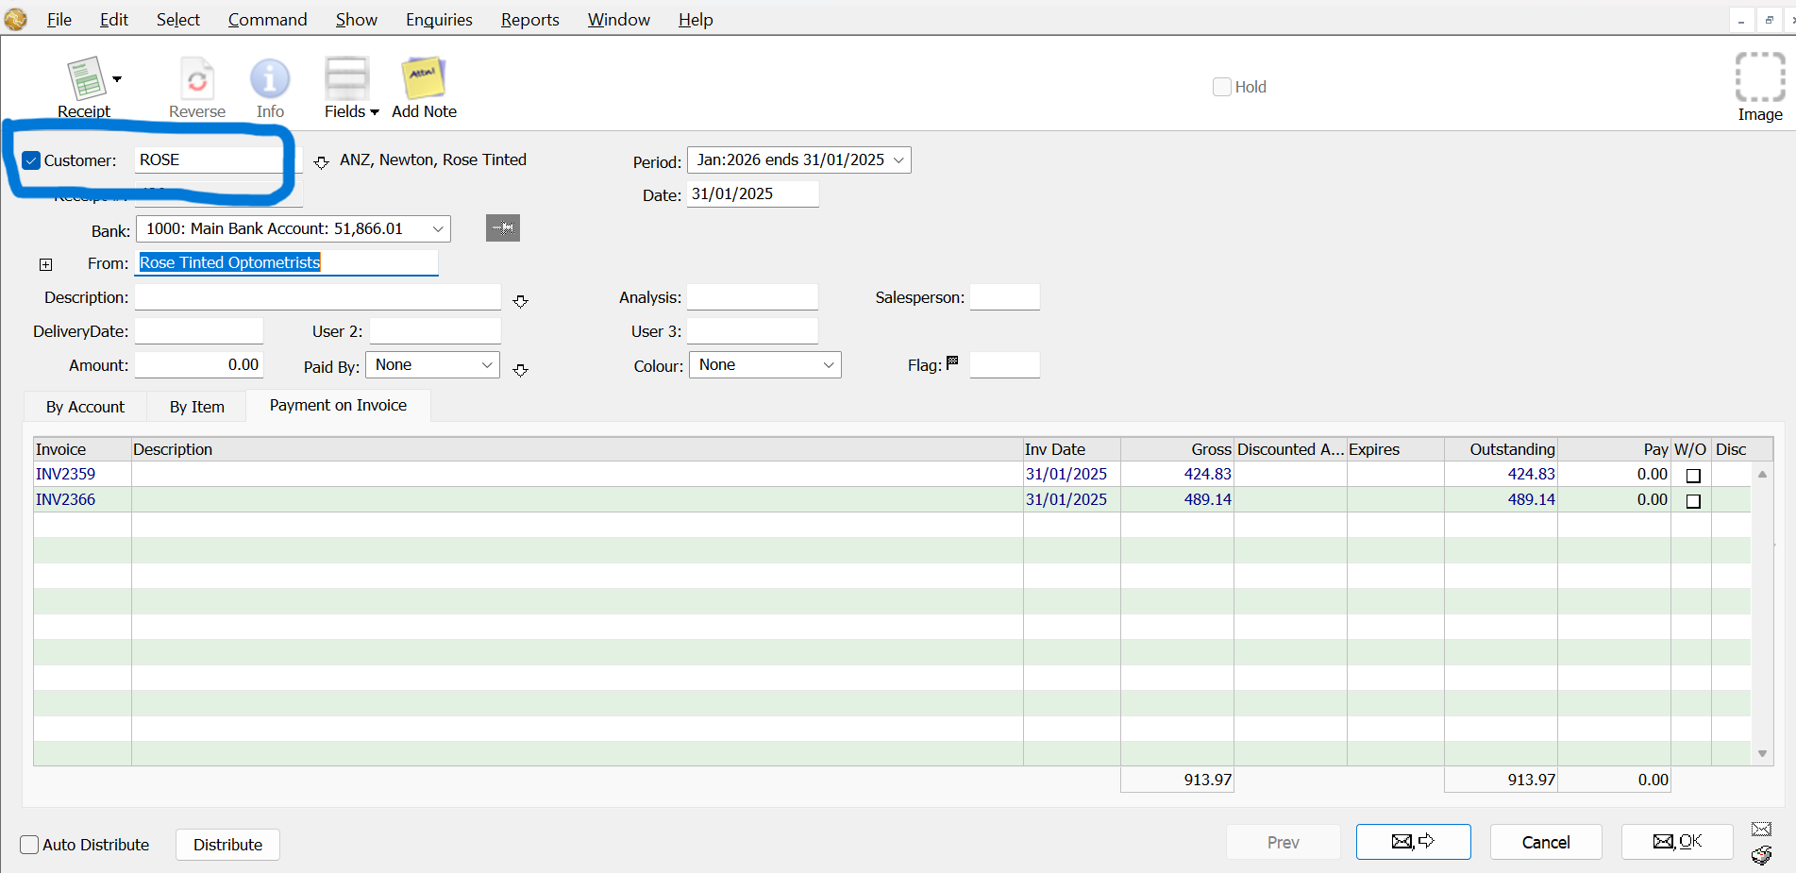Click the Date field showing 31/01/2025
This screenshot has width=1796, height=873.
pos(752,194)
